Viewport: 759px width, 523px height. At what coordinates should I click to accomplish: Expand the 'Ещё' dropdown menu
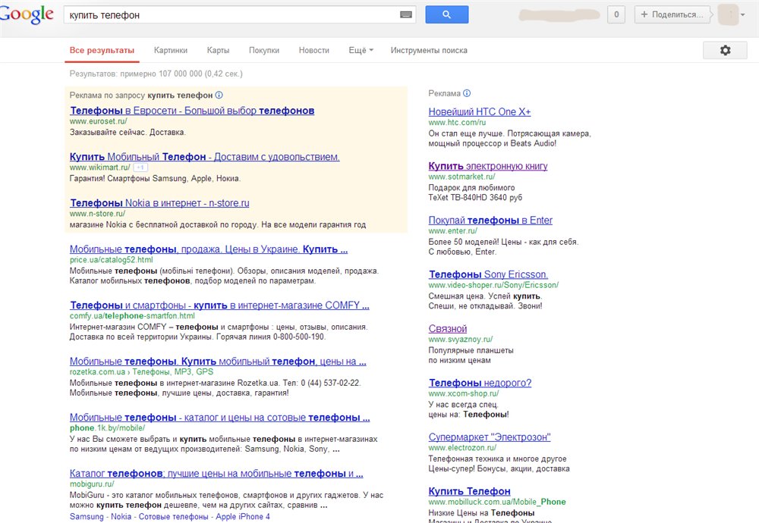tap(361, 50)
